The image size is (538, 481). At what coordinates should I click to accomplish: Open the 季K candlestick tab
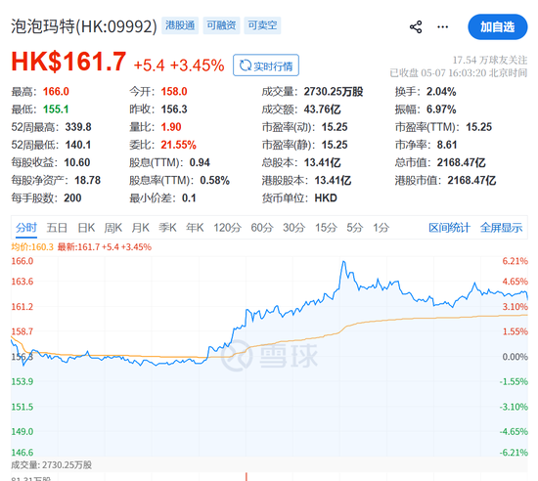tap(167, 227)
